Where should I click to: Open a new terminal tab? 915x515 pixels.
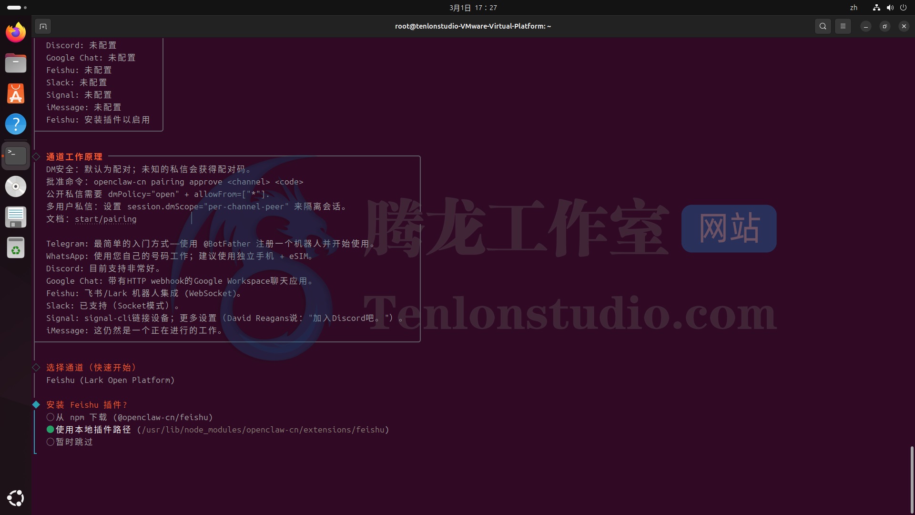[43, 26]
